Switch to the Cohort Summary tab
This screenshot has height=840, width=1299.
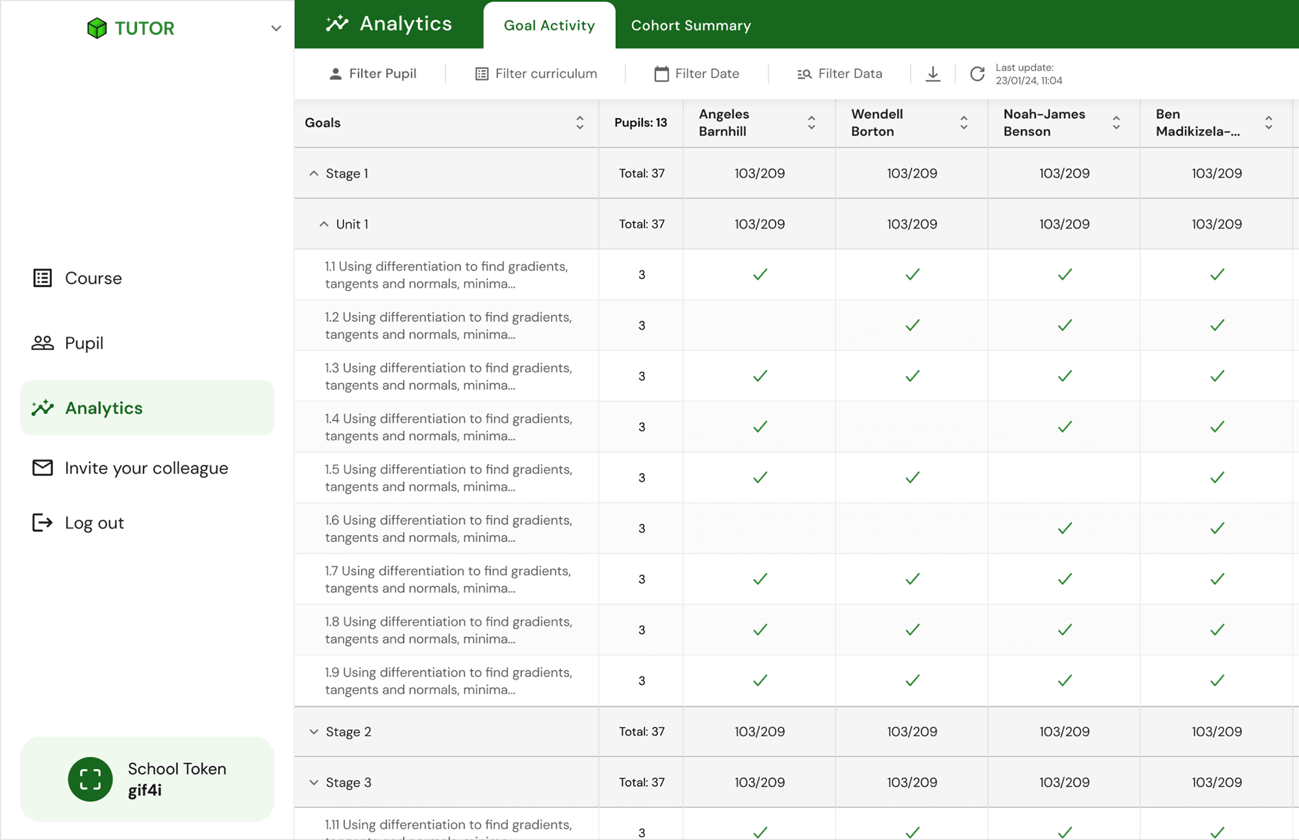pos(690,25)
